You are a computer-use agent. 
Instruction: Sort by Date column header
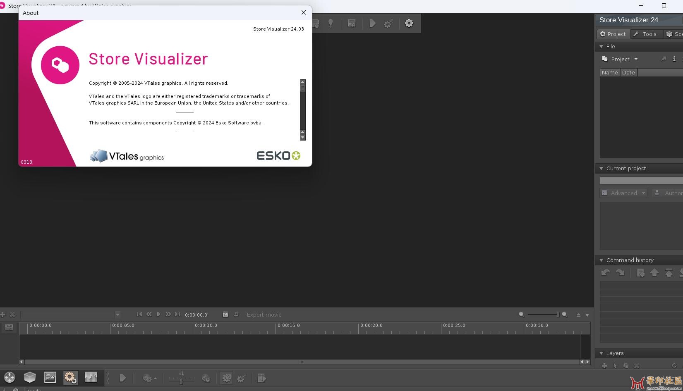[x=628, y=72]
